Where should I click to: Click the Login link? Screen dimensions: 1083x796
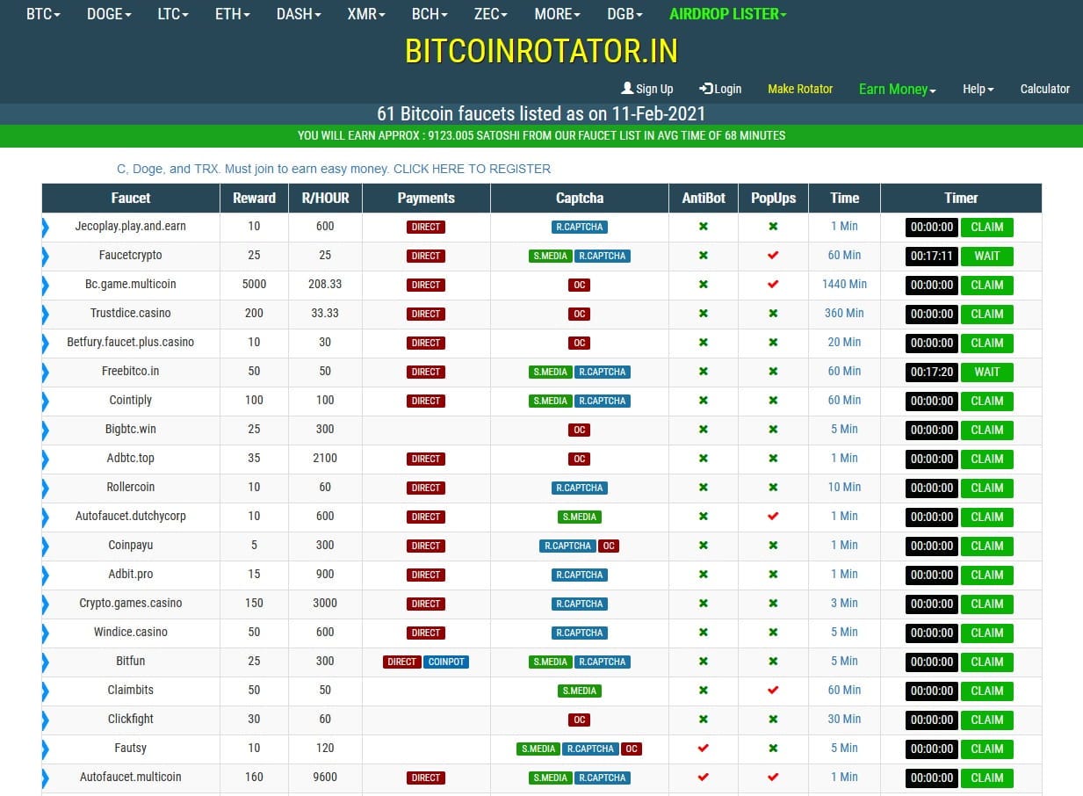click(720, 89)
